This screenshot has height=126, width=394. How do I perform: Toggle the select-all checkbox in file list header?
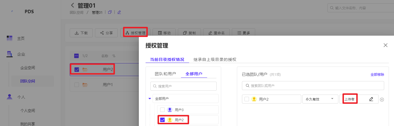pos(76,56)
